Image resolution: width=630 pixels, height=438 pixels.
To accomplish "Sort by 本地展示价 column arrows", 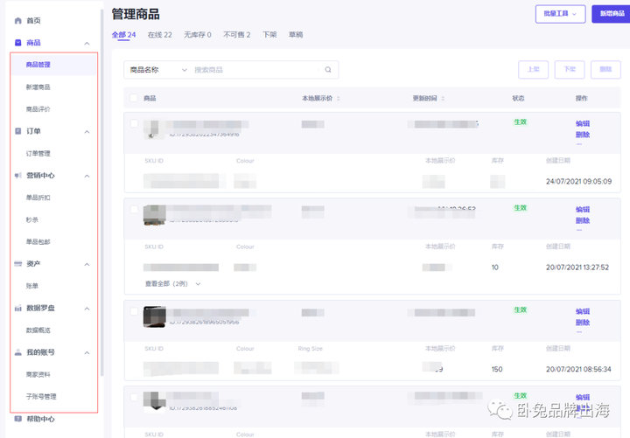I will pyautogui.click(x=339, y=99).
